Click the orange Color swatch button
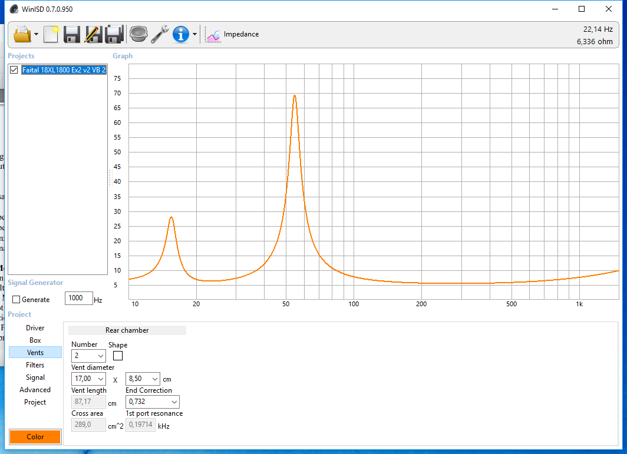The image size is (627, 454). coord(35,437)
